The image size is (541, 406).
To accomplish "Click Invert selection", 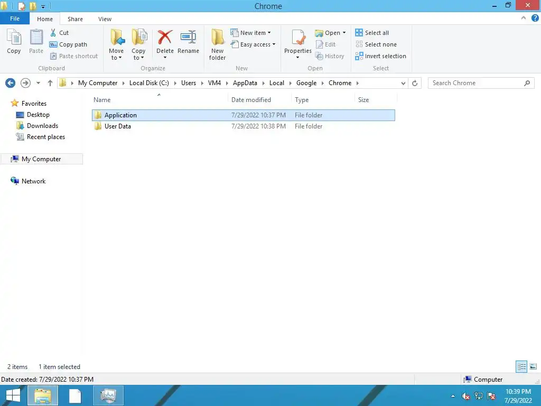I will click(x=380, y=56).
